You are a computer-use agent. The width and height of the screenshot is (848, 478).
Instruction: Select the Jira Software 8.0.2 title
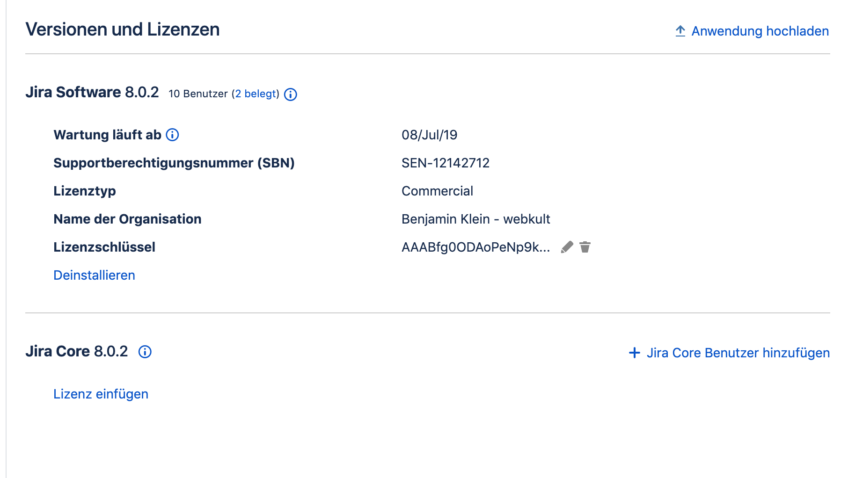click(92, 92)
